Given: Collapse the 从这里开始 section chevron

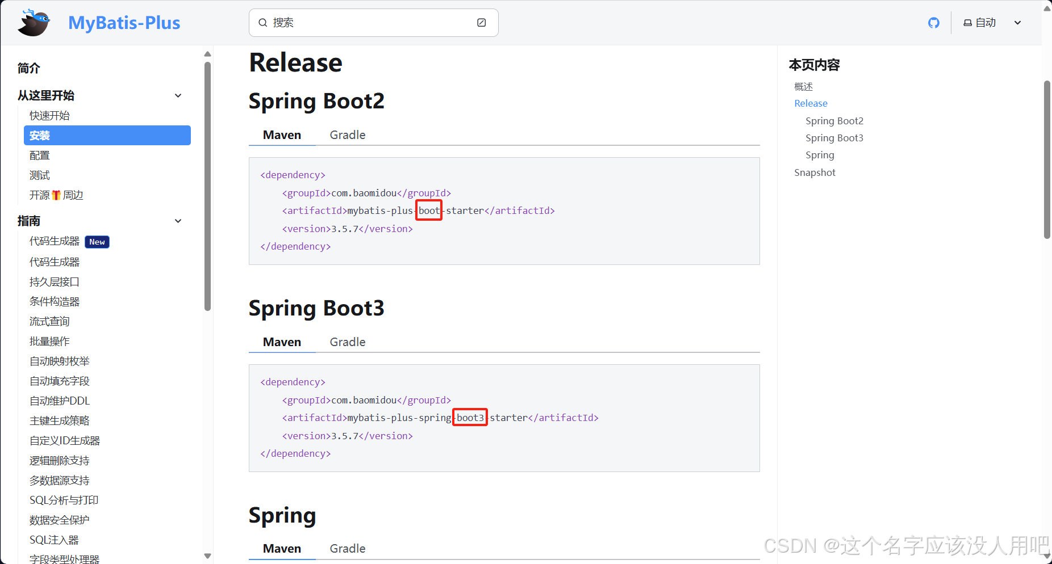Looking at the screenshot, I should [178, 95].
